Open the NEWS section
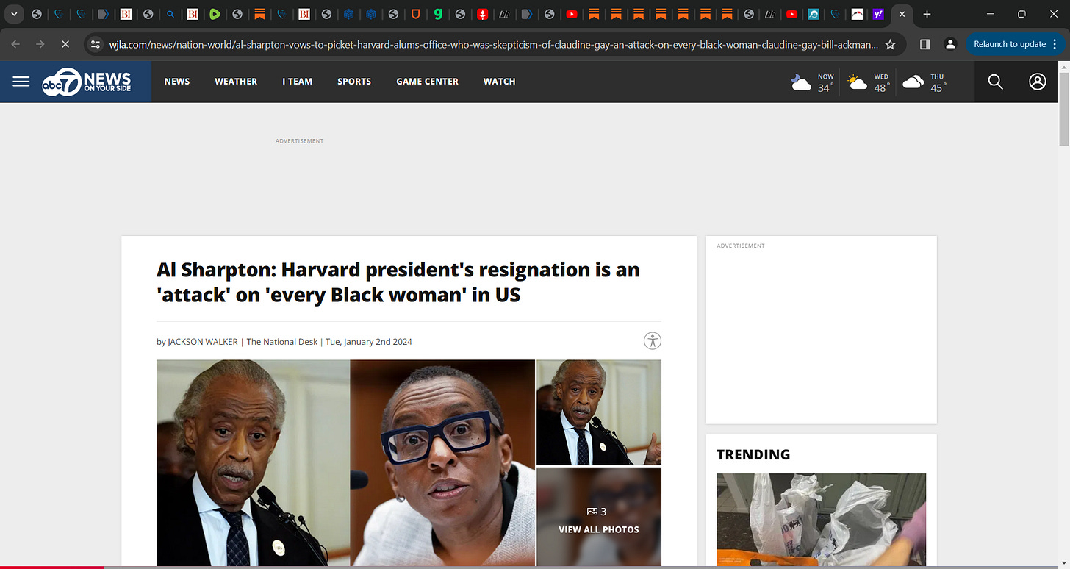This screenshot has width=1070, height=569. click(177, 82)
